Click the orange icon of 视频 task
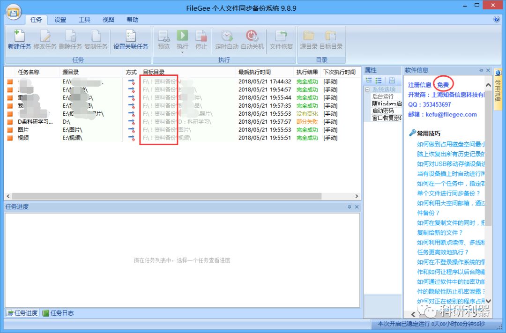The image size is (506, 333). [x=10, y=138]
